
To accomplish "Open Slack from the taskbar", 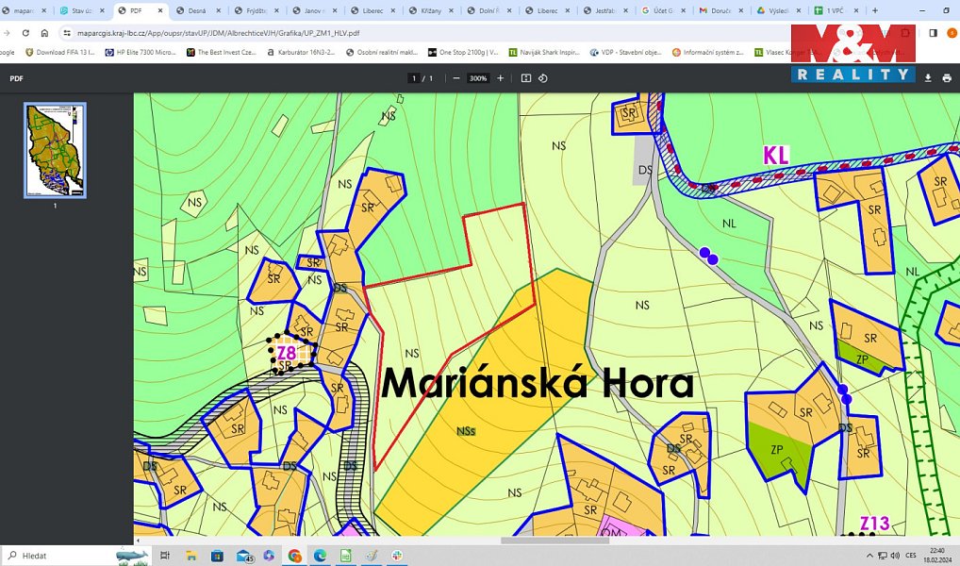I will pos(397,556).
